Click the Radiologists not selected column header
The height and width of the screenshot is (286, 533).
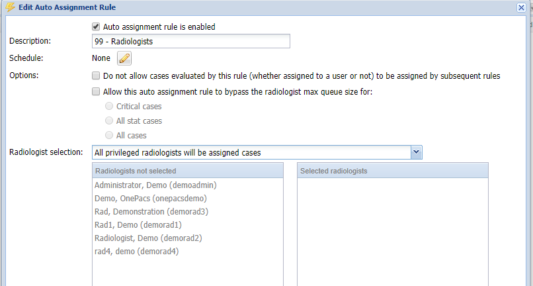click(x=188, y=171)
